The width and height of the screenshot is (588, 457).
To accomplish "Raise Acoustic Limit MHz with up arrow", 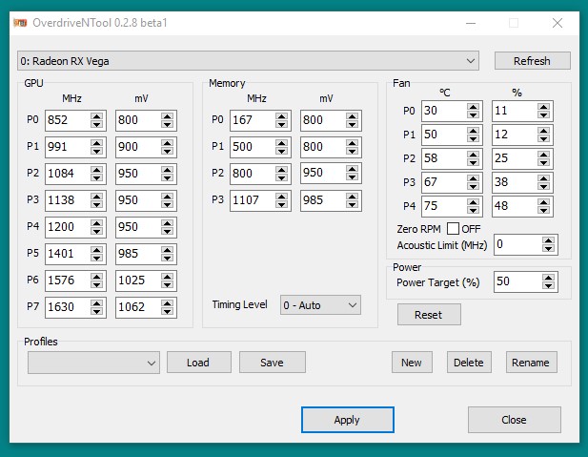I will (x=548, y=240).
